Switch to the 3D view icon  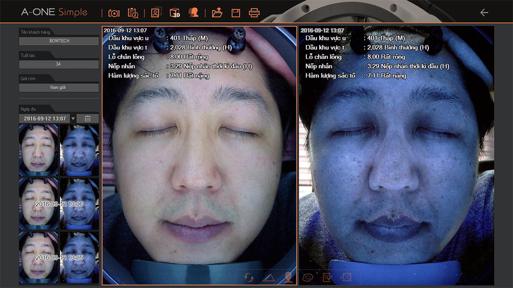point(175,13)
